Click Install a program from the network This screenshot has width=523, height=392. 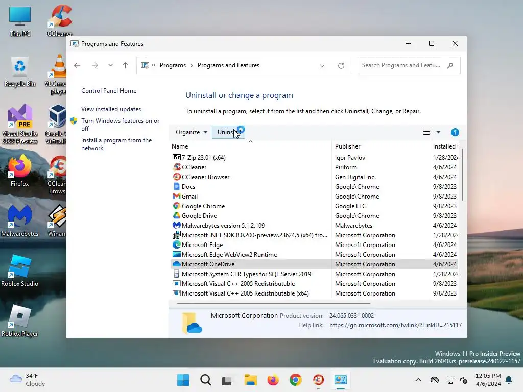tap(116, 144)
